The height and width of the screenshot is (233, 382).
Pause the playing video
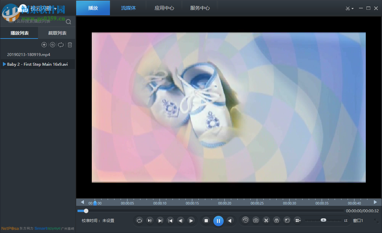[x=218, y=221]
